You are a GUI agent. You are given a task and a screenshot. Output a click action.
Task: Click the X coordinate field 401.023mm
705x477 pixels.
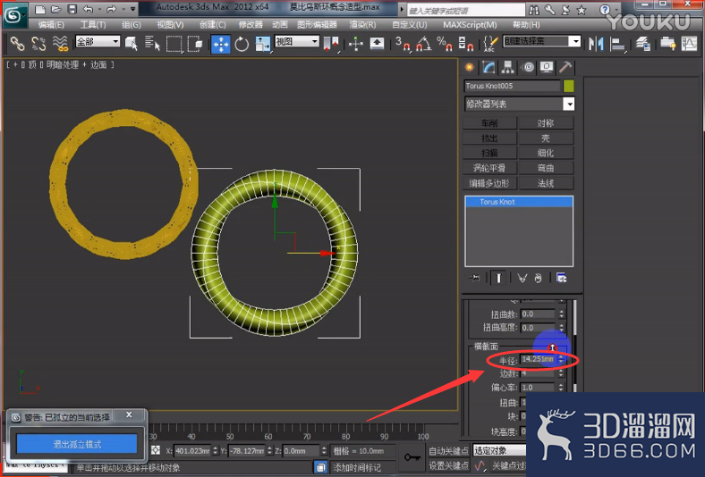tap(192, 450)
